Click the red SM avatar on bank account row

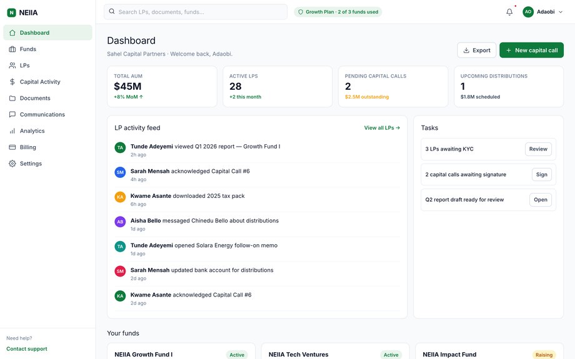coord(120,271)
